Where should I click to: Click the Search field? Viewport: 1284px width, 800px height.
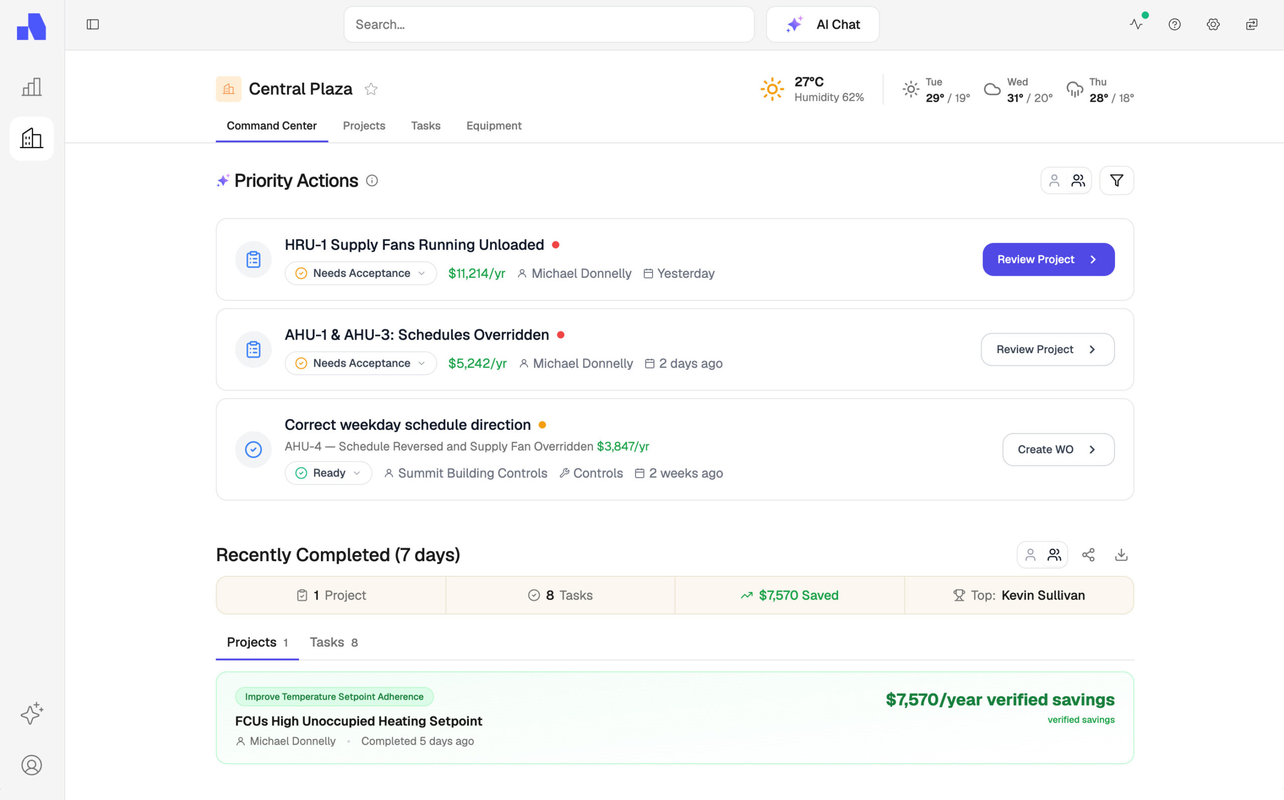pyautogui.click(x=549, y=25)
